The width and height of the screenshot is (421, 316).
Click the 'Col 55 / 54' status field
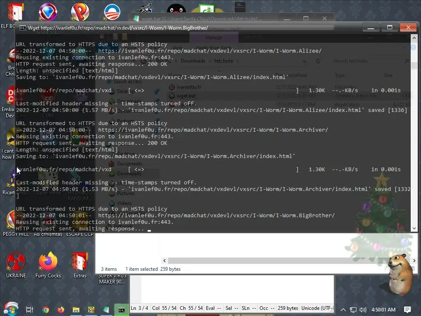164,308
